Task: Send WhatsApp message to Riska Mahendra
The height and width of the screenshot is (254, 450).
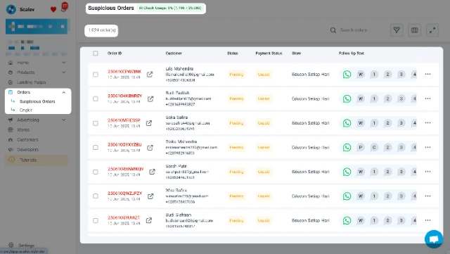Action: click(347, 147)
